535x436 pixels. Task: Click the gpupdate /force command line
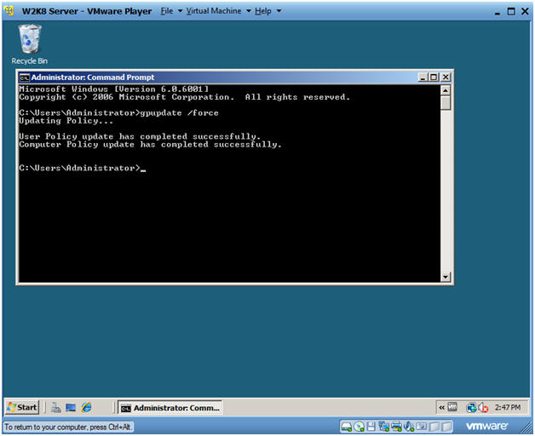point(118,113)
